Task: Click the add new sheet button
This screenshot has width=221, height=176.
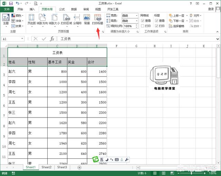Action: 79,167
